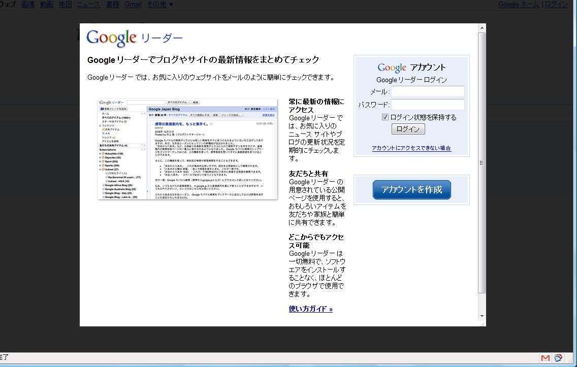This screenshot has height=367, width=577.
Task: Focus the パスワード input field
Action: click(428, 105)
